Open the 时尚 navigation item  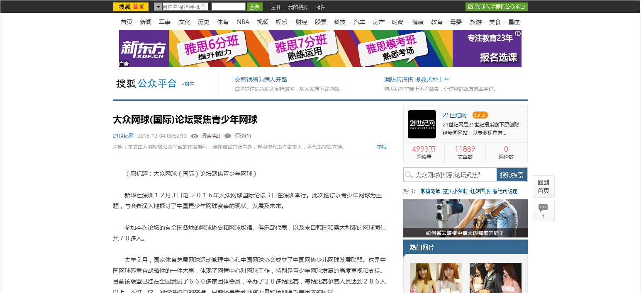(x=398, y=22)
